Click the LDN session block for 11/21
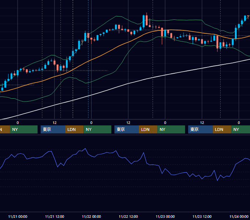 (75, 129)
